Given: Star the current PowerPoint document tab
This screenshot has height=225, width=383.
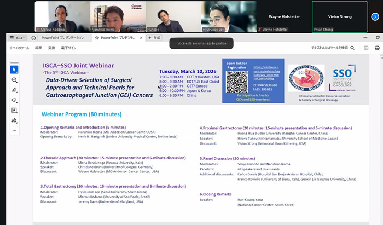Looking at the screenshot, I should (97, 38).
